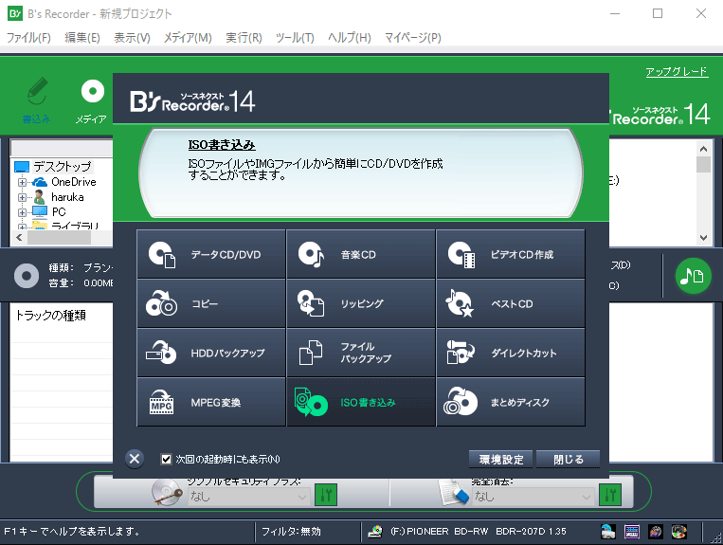Open the マイページ(P) menu
This screenshot has height=545, width=723.
pyautogui.click(x=413, y=37)
